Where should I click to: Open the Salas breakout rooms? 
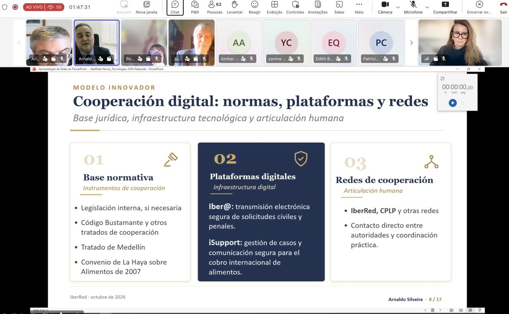point(339,7)
